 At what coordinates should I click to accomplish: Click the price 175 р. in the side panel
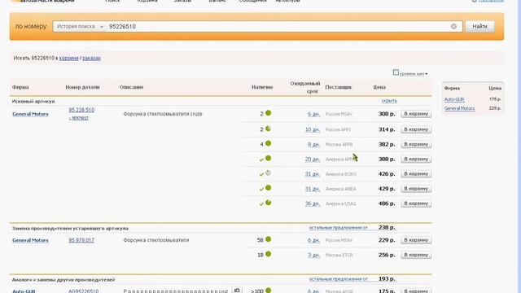495,99
